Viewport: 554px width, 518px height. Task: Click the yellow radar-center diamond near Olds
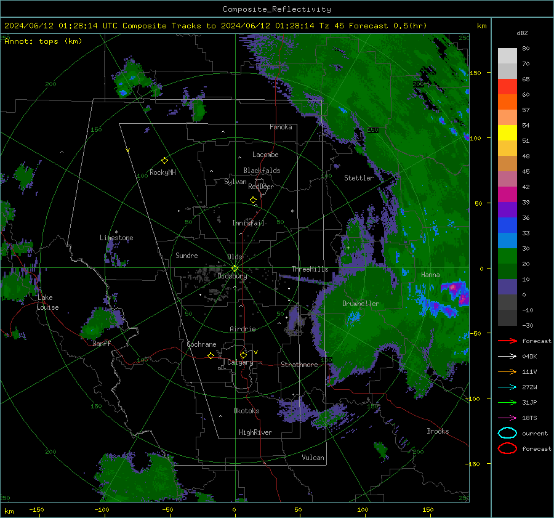[235, 268]
